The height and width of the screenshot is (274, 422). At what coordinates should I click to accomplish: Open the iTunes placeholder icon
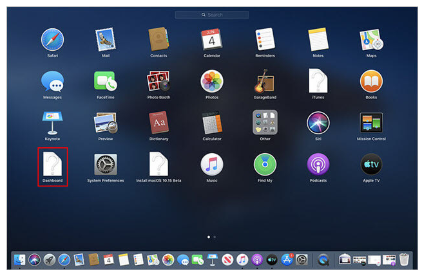[318, 81]
